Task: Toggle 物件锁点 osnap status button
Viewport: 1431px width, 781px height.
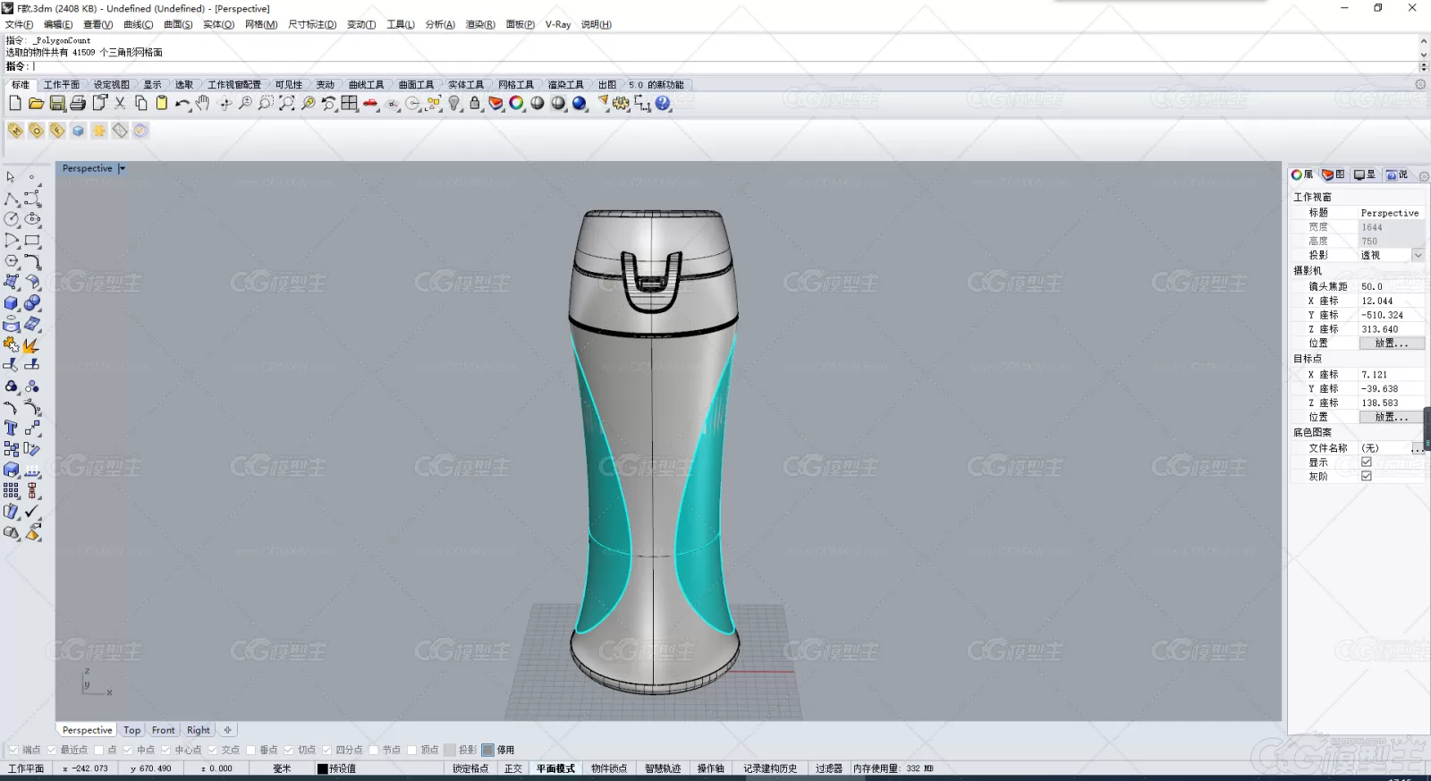Action: [609, 768]
